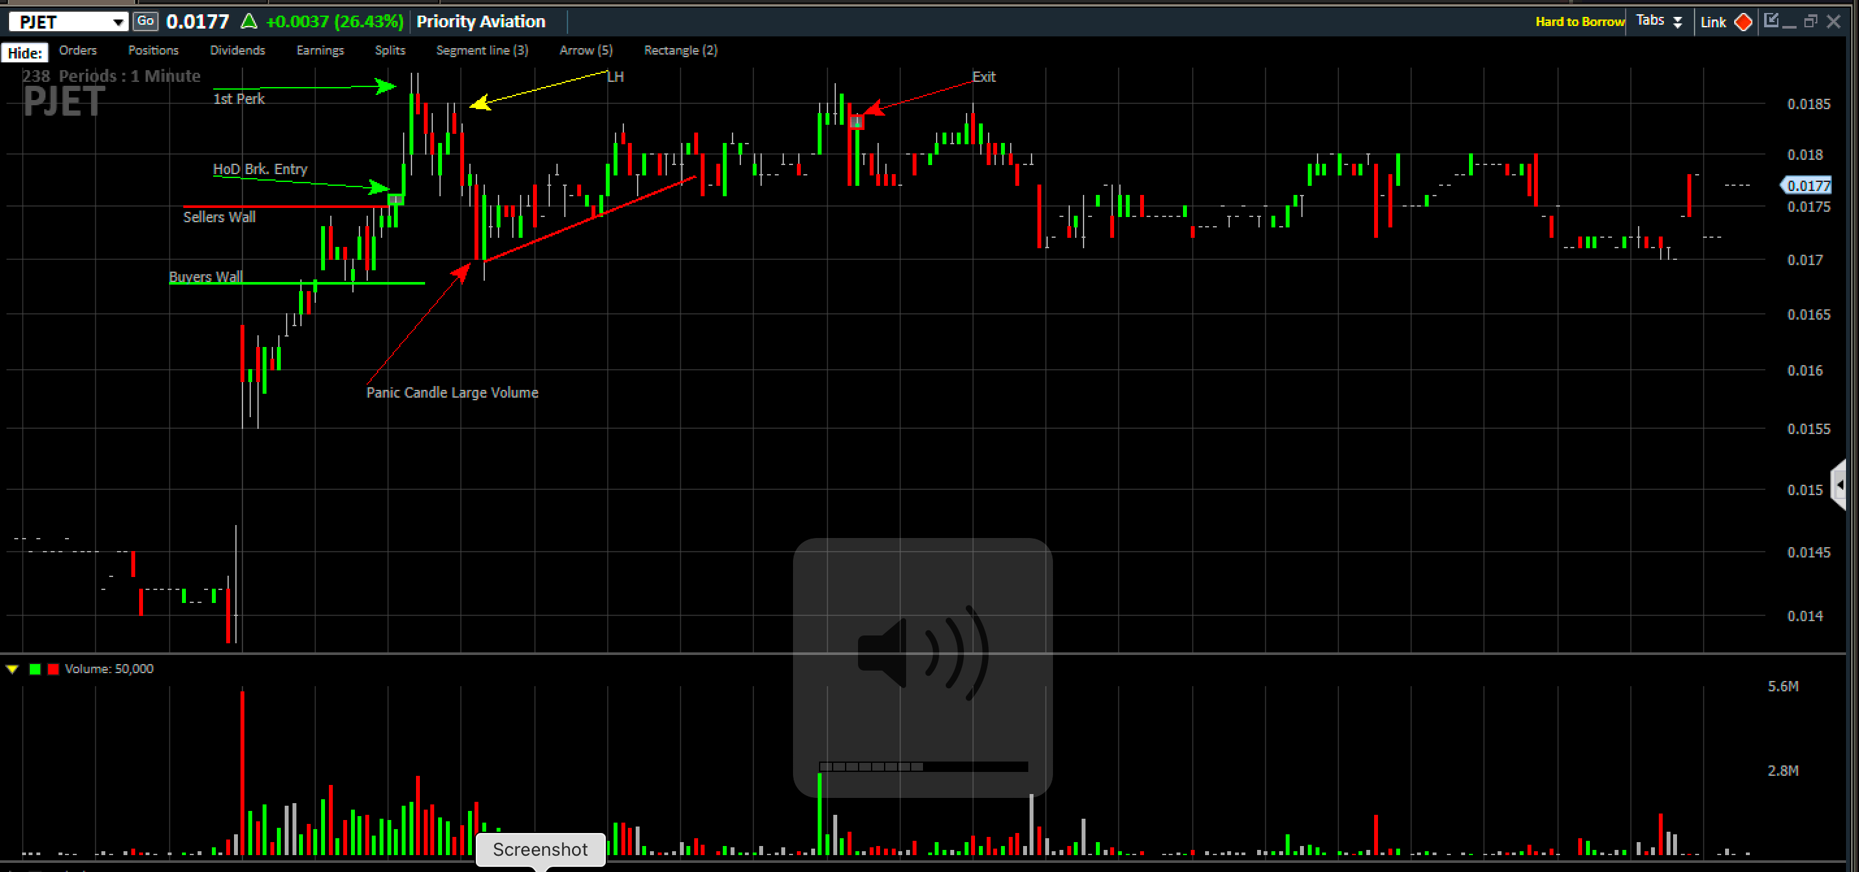
Task: Click the red diamond Link icon
Action: 1743,21
